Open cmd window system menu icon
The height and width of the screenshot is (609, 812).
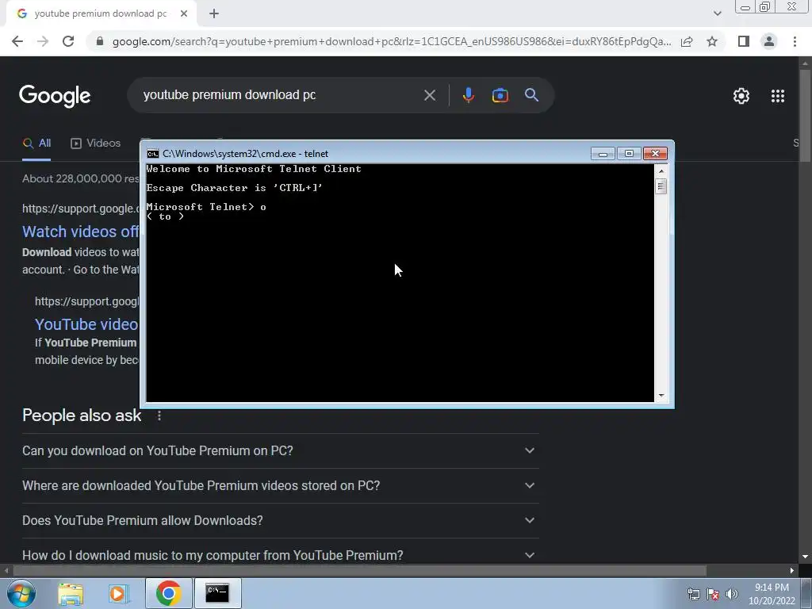coord(153,154)
